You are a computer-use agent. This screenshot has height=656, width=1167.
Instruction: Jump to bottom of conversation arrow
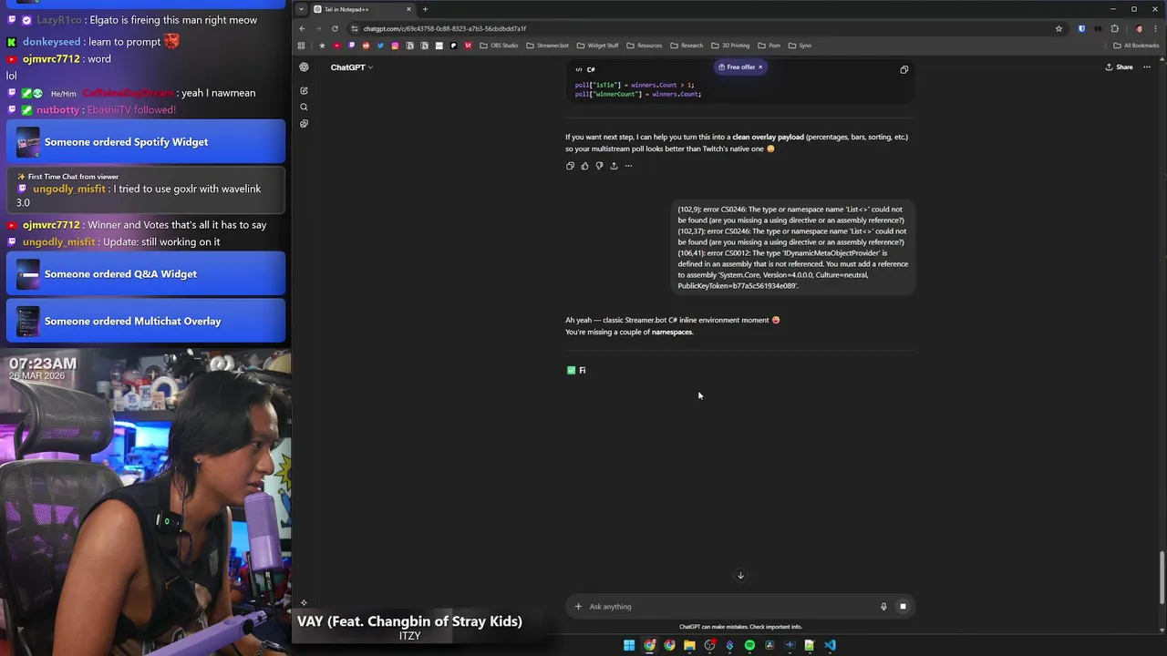click(x=740, y=575)
